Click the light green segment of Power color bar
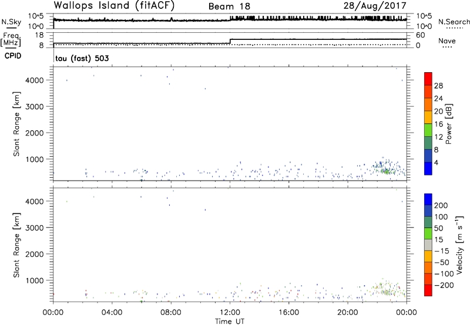The width and height of the screenshot is (470, 325). [x=428, y=130]
